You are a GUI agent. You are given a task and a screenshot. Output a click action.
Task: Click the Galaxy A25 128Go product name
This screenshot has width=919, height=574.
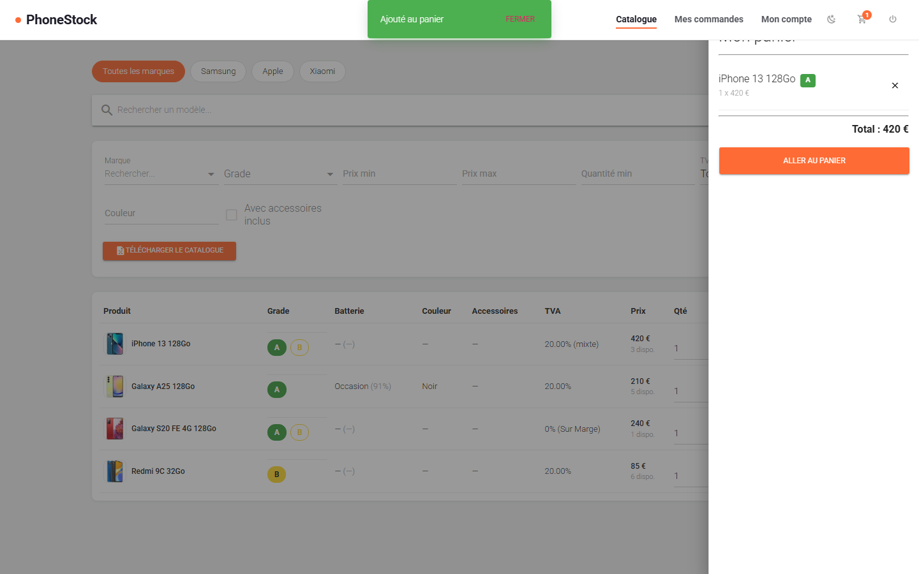pos(163,386)
